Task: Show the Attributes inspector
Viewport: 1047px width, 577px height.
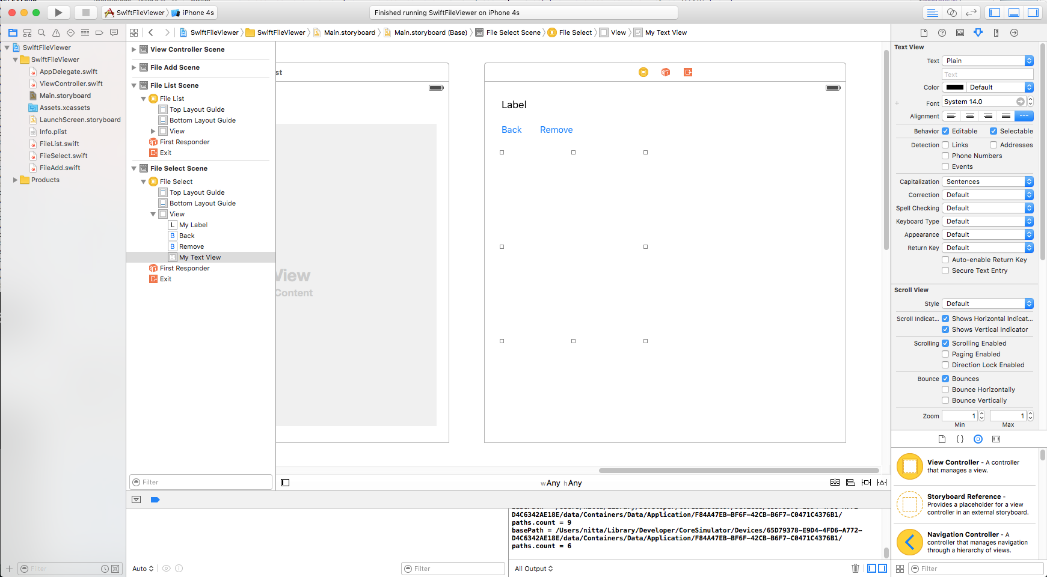Action: point(978,32)
